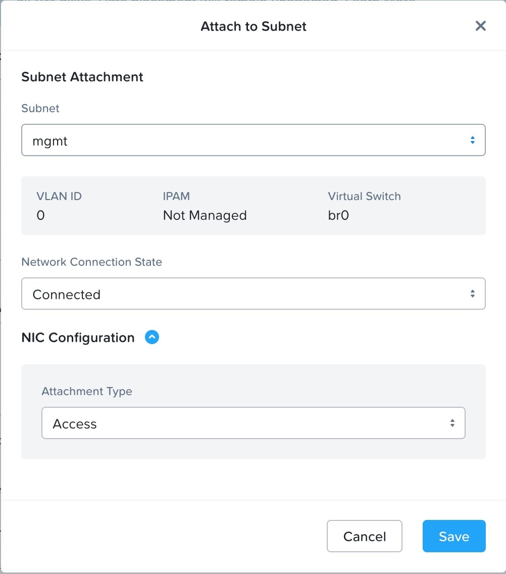Close the Attach to Subnet dialog
Image resolution: width=506 pixels, height=574 pixels.
tap(480, 26)
